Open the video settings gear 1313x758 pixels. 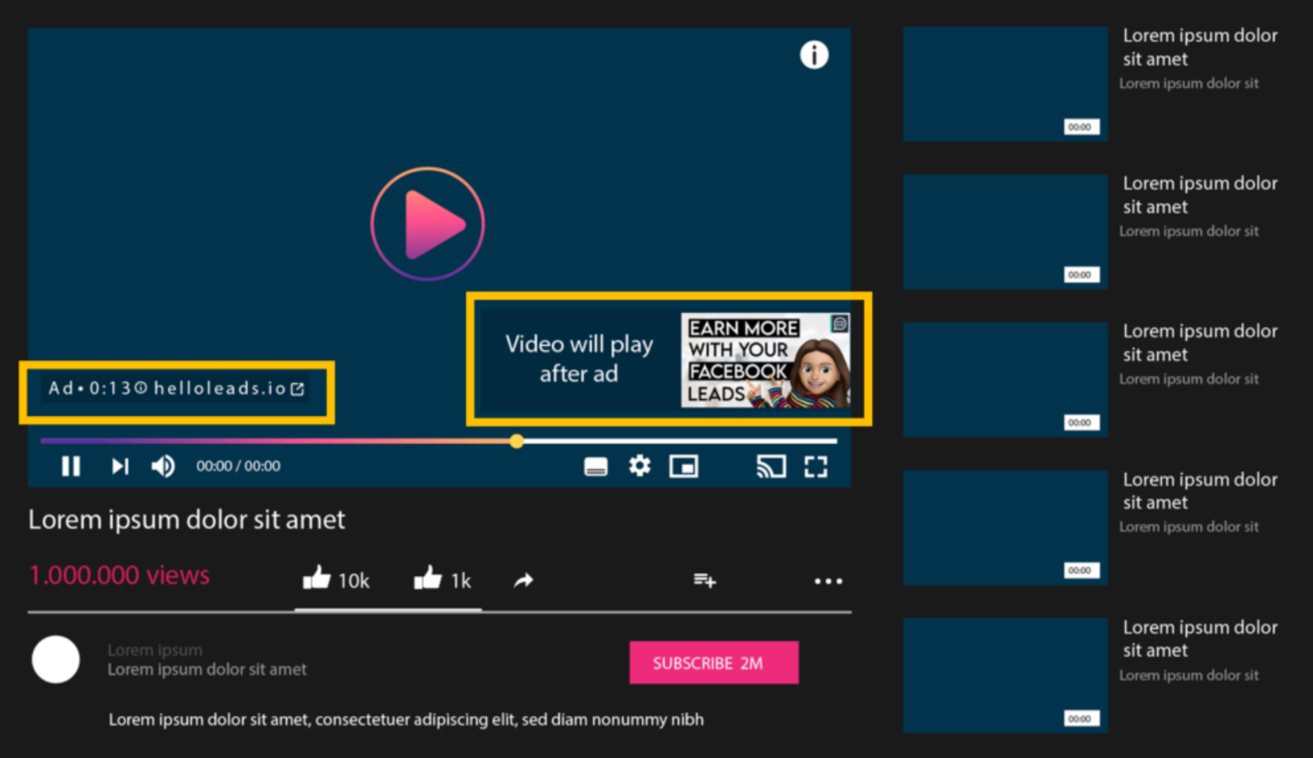[x=639, y=466]
